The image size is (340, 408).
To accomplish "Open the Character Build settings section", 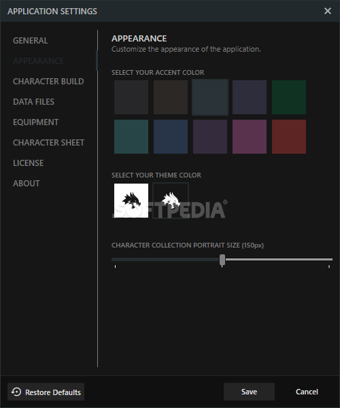I will pos(48,82).
